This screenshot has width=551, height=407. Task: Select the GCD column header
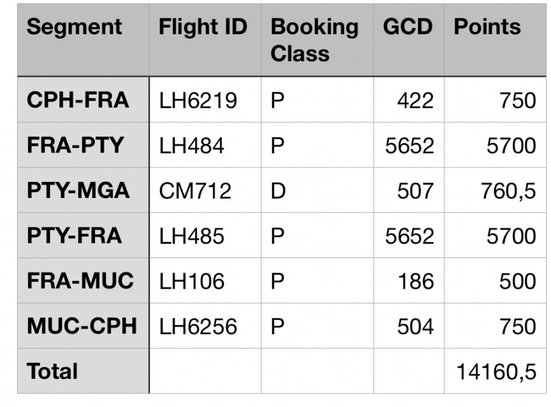[x=408, y=28]
